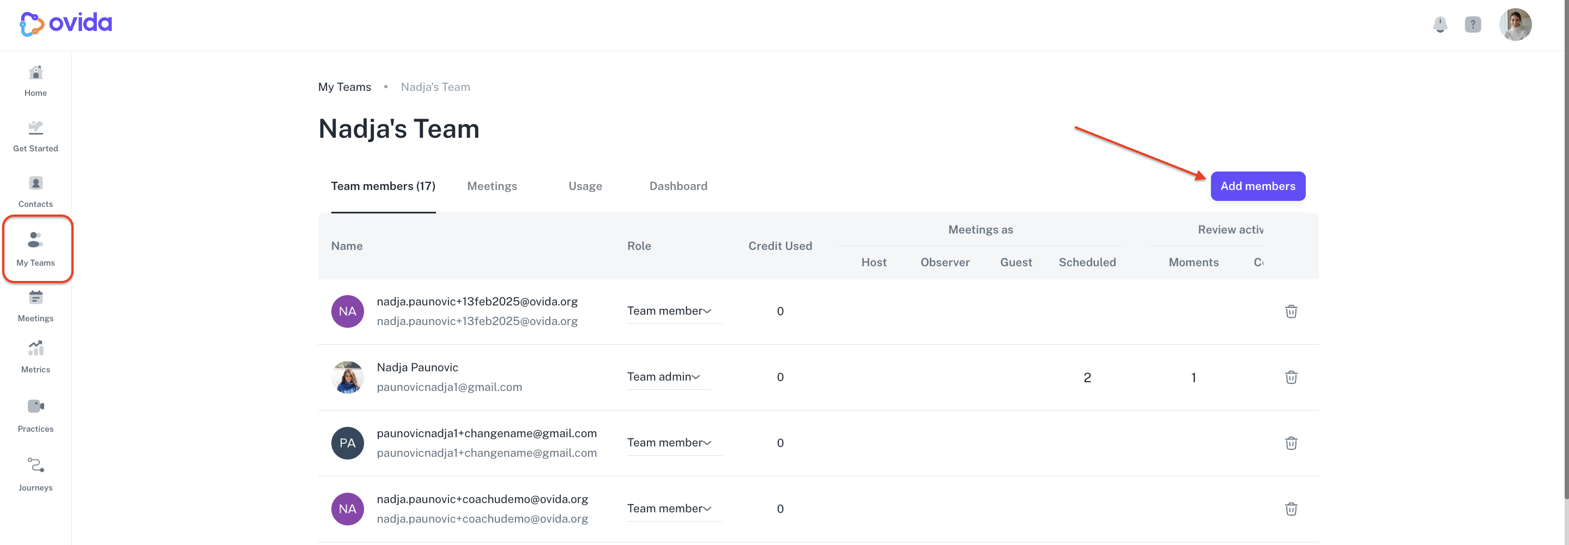The width and height of the screenshot is (1569, 545).
Task: Click the NA avatar for coachudemo member
Action: tap(347, 509)
